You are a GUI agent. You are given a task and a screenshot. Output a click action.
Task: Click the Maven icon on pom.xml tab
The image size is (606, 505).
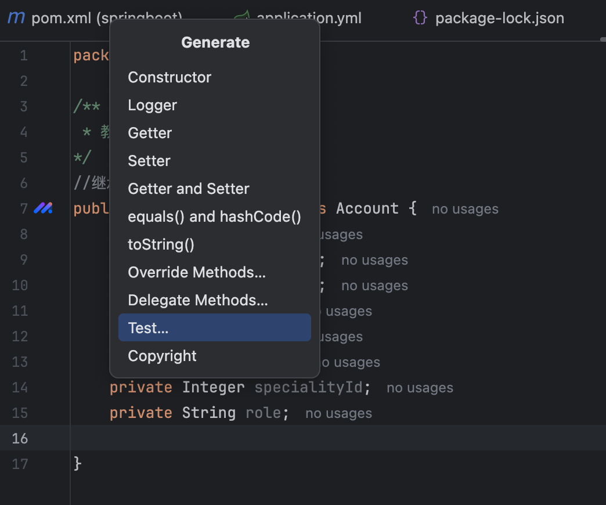(x=16, y=18)
